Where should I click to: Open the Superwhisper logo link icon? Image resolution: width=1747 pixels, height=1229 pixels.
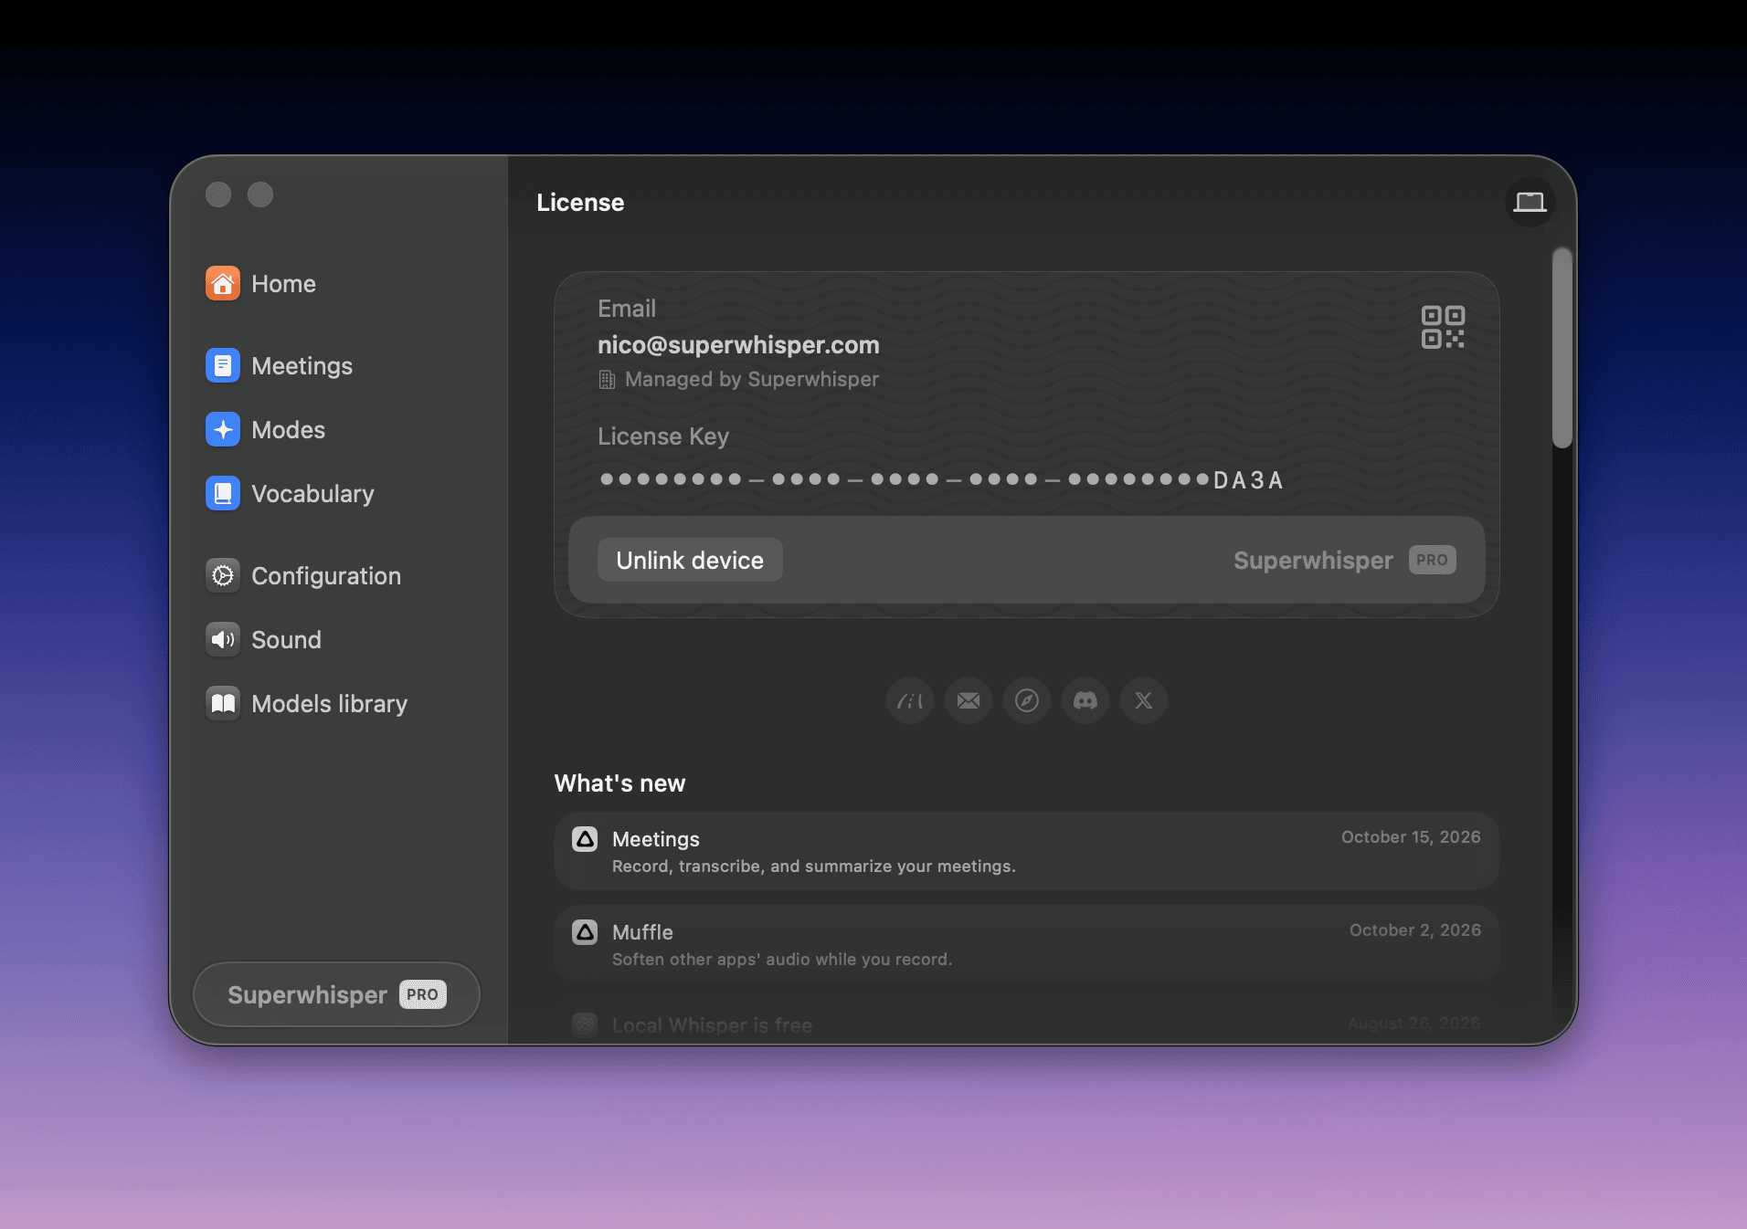pyautogui.click(x=910, y=700)
